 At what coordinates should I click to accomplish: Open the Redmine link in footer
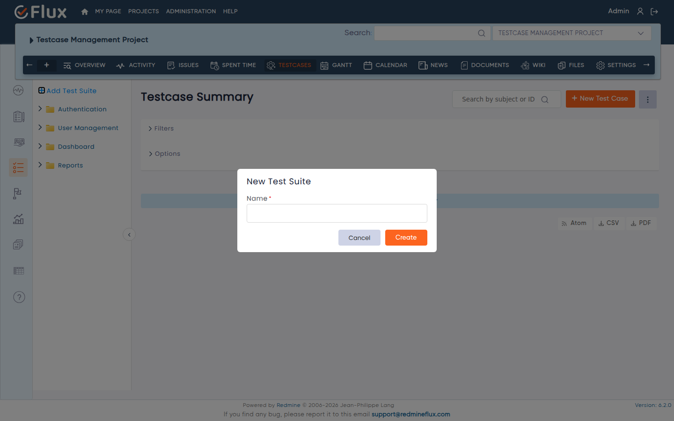(x=288, y=405)
